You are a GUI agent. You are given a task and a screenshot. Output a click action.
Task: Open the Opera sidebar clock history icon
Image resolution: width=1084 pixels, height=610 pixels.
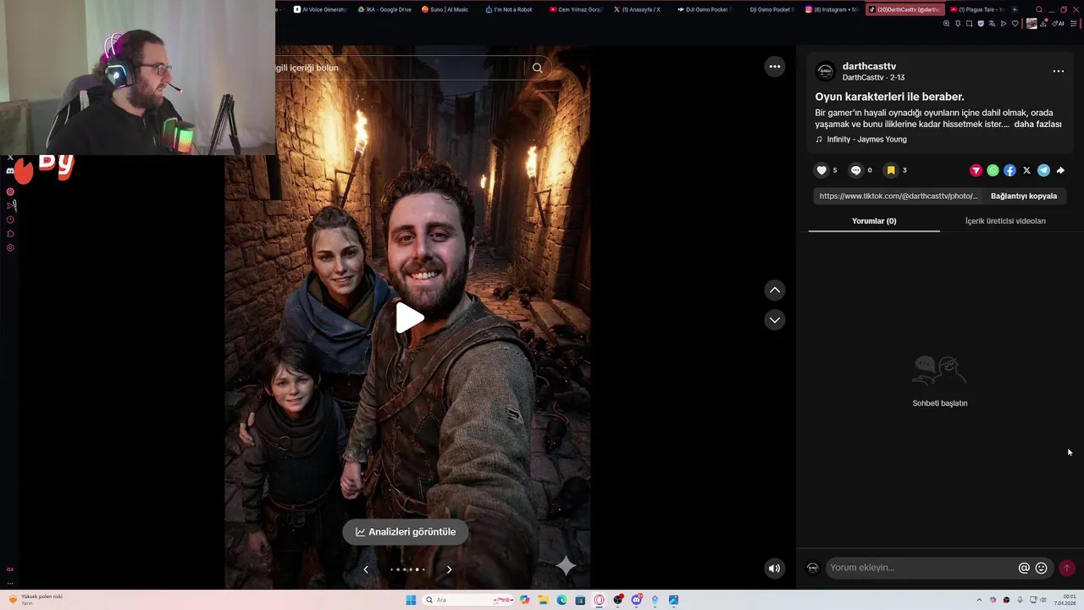point(10,219)
